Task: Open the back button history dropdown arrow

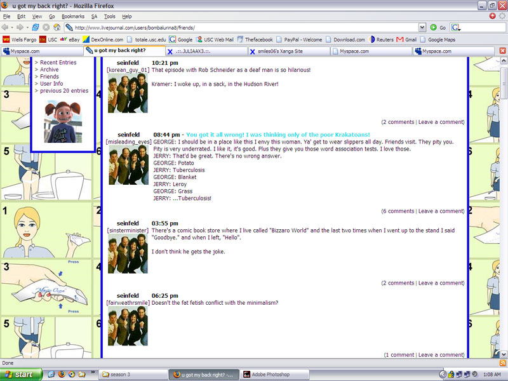Action: click(12, 27)
